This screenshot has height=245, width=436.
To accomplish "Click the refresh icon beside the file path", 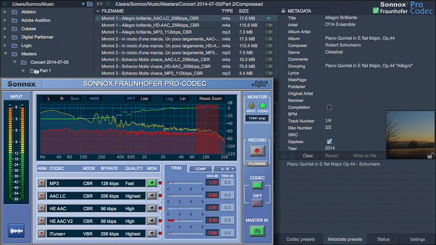I will [x=108, y=4].
